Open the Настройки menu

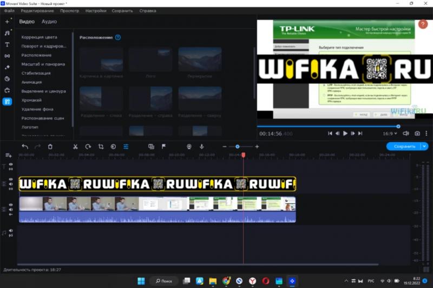coord(96,11)
